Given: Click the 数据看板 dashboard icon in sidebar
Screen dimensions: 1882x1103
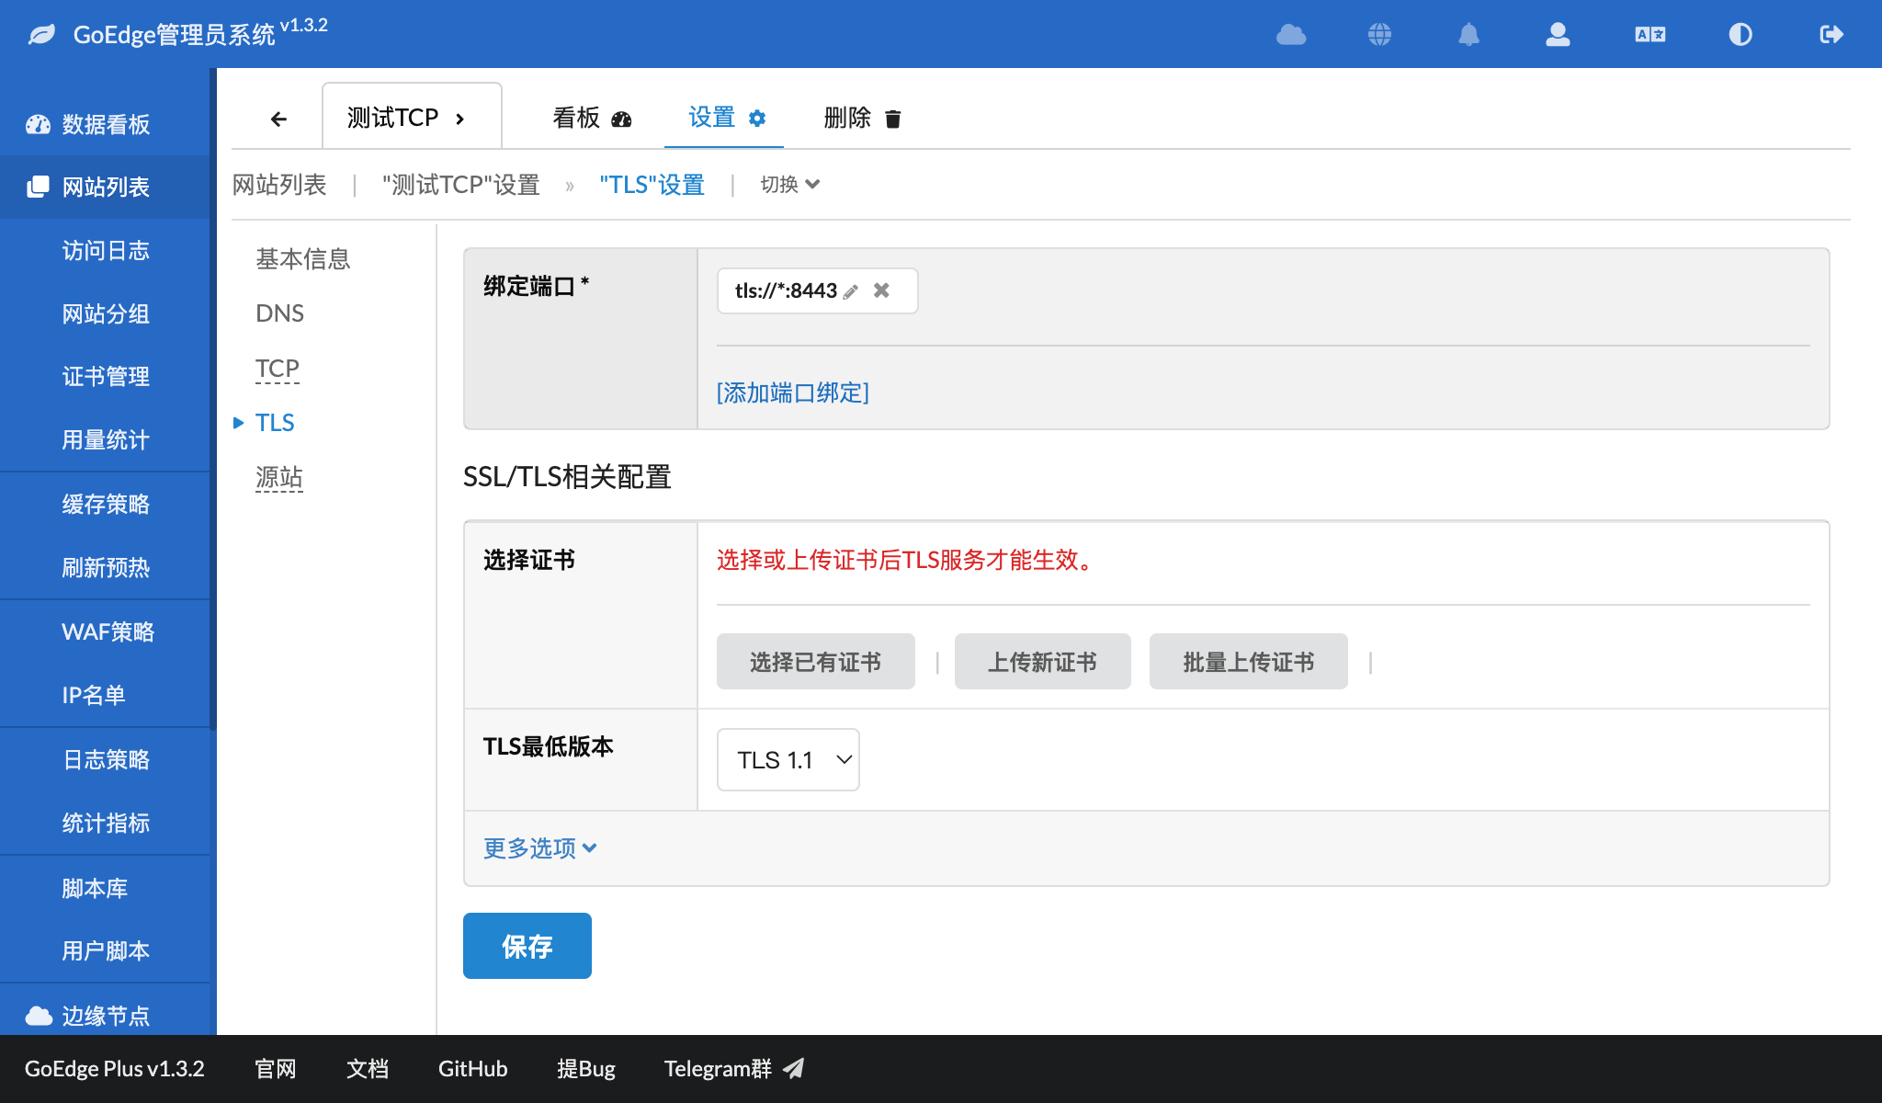Looking at the screenshot, I should click(x=38, y=124).
